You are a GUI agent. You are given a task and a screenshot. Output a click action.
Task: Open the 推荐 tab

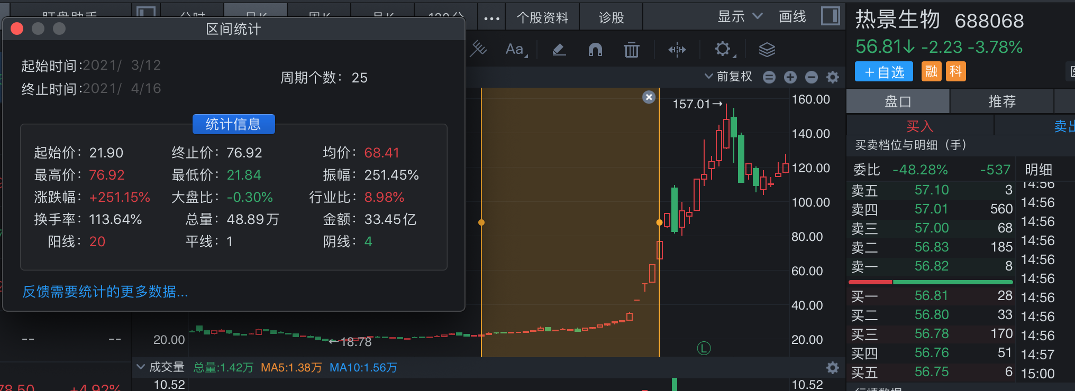click(1002, 101)
